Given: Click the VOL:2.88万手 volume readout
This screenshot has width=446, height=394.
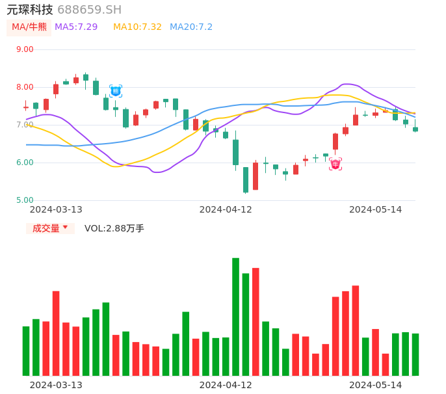Looking at the screenshot, I should [114, 228].
